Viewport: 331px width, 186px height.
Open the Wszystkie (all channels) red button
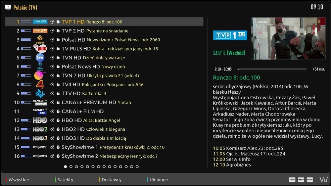tap(17, 179)
